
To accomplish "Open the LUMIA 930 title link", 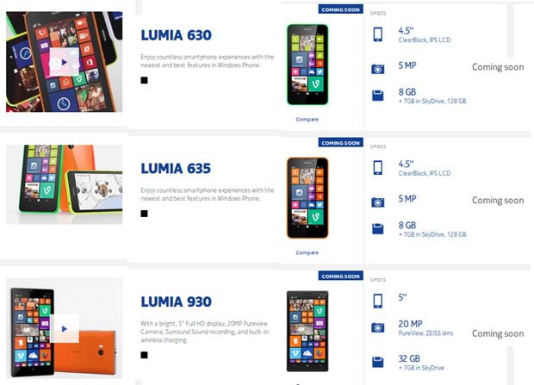I will coord(177,301).
